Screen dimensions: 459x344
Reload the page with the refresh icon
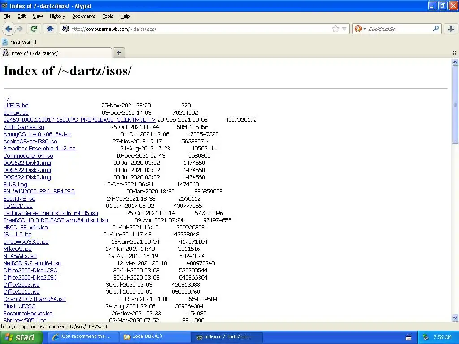(34, 29)
